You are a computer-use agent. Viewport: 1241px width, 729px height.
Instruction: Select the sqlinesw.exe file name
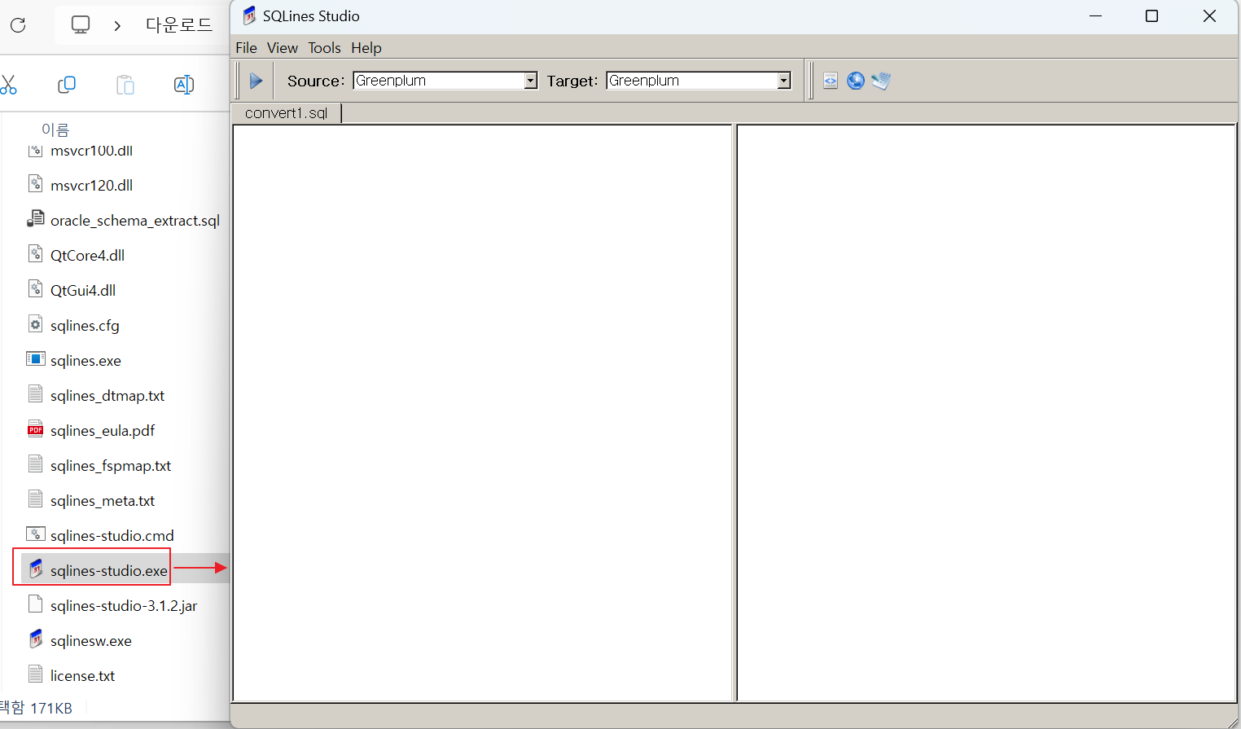coord(91,641)
